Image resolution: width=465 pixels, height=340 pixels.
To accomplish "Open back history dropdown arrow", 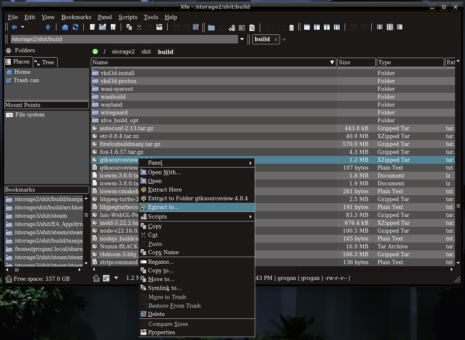I will tap(22, 27).
